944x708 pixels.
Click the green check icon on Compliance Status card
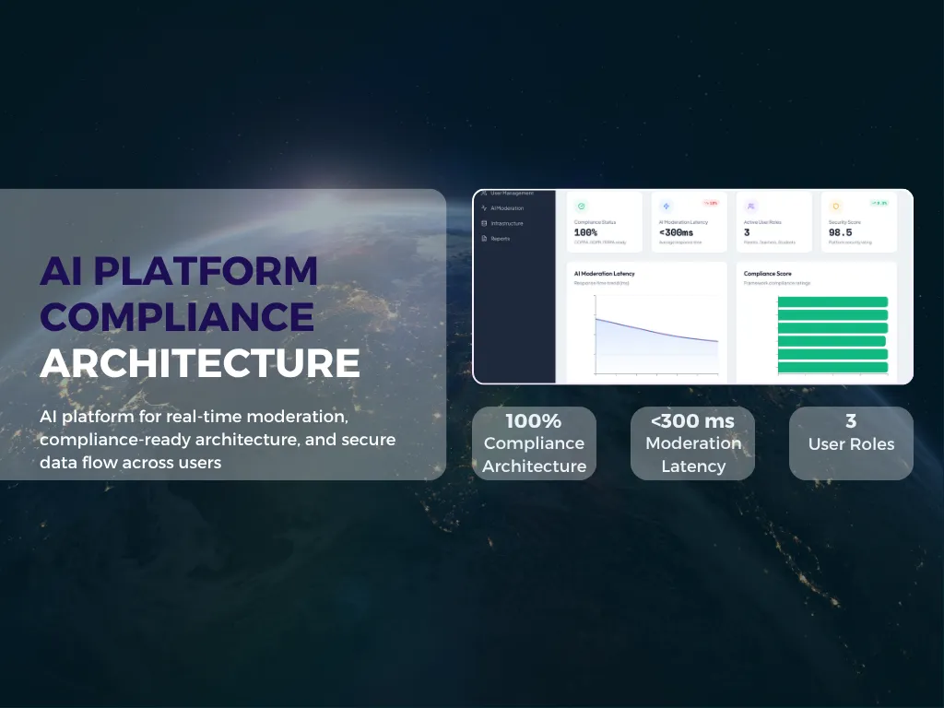click(581, 206)
